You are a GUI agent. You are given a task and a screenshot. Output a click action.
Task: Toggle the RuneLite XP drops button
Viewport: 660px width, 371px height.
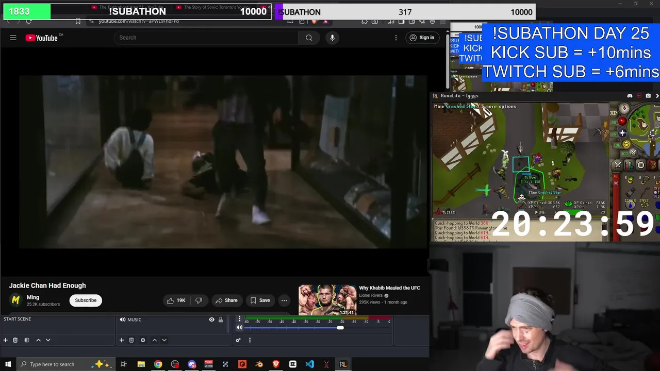pos(614,113)
